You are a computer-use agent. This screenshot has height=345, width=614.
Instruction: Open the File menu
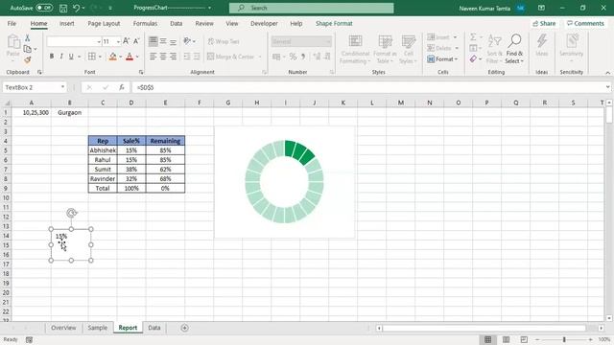tap(12, 23)
